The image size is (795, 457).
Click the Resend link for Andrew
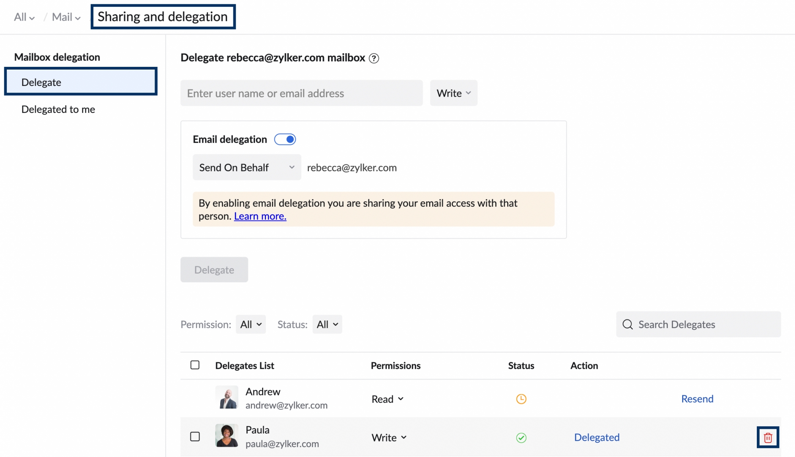tap(697, 399)
